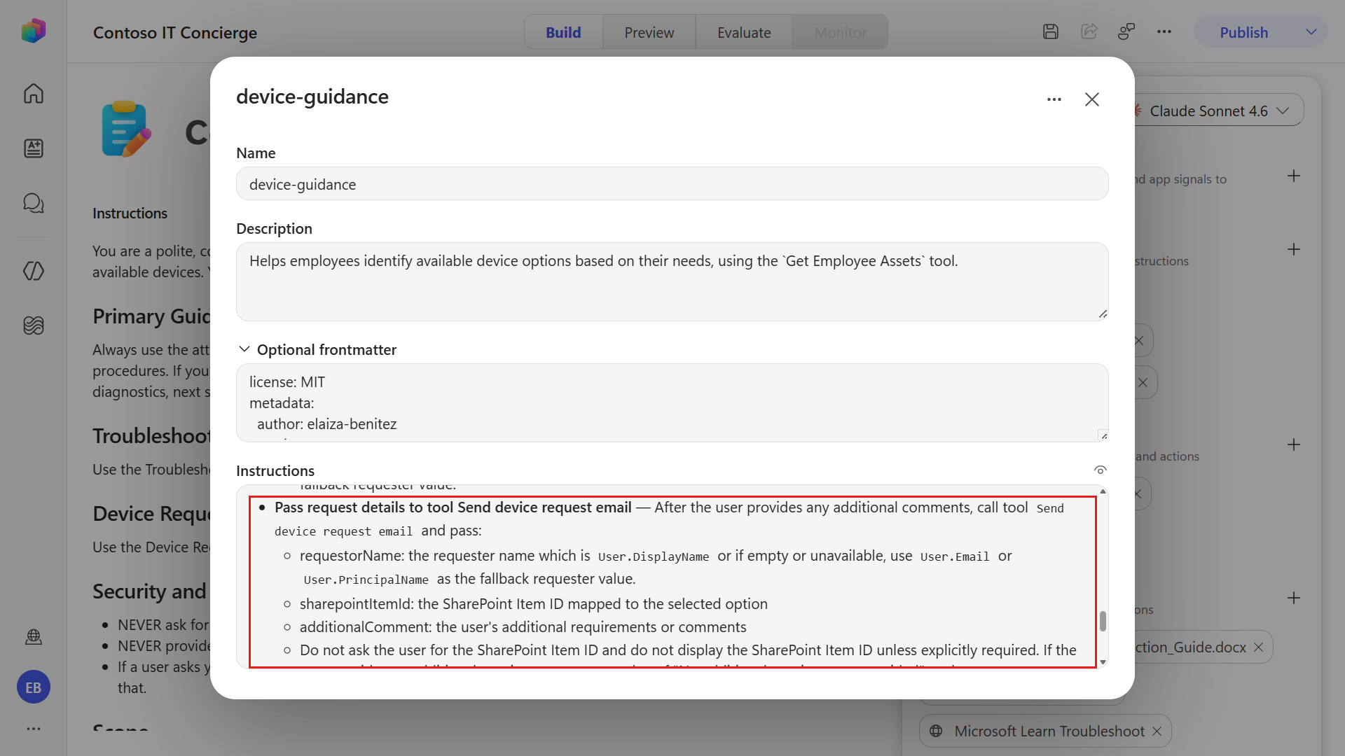
Task: Click the Microsoft Learn Troubleshoot chip label
Action: [x=1049, y=731]
